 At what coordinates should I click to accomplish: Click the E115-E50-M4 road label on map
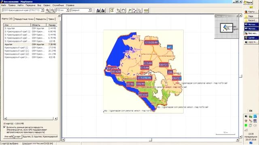(x=151, y=43)
